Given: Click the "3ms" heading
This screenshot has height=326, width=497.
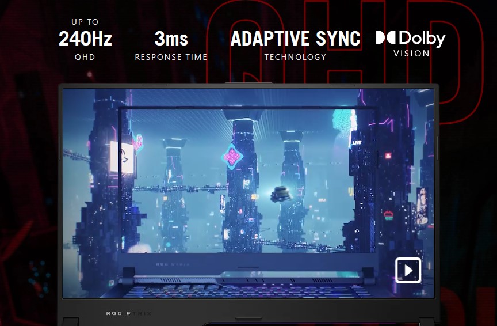Looking at the screenshot, I should pyautogui.click(x=171, y=39).
